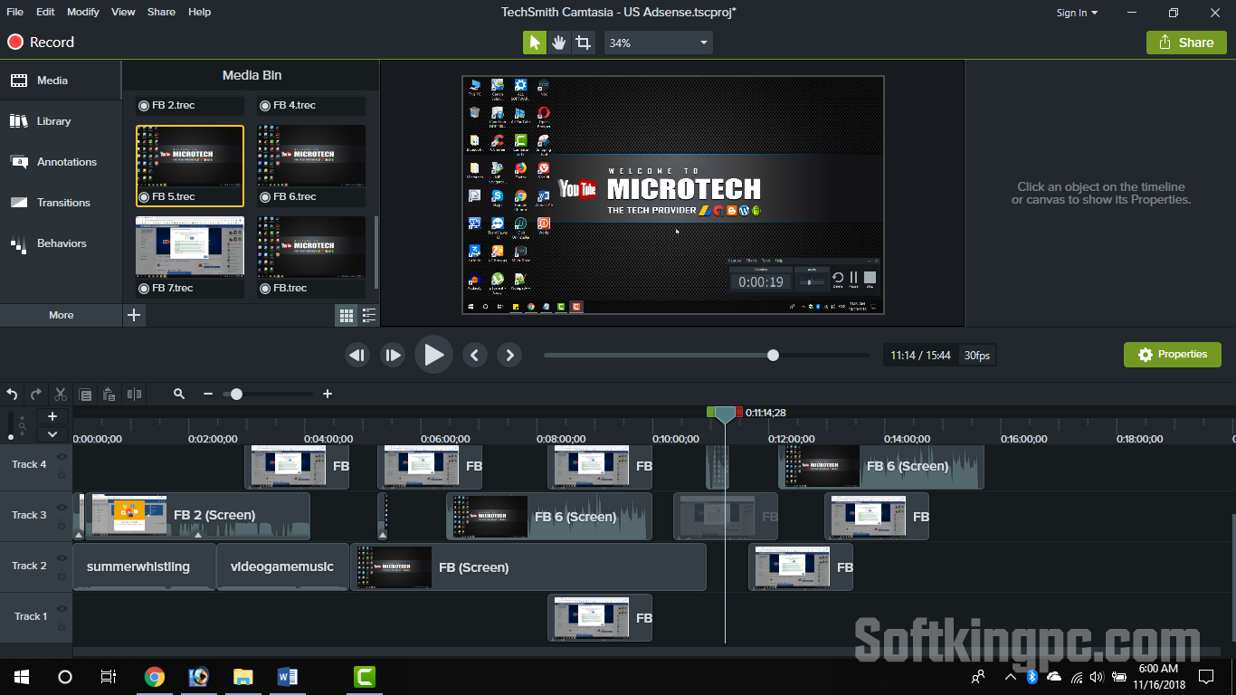Screen dimensions: 1236x695
Task: Click the Bluetooth tray icon
Action: pos(1032,676)
